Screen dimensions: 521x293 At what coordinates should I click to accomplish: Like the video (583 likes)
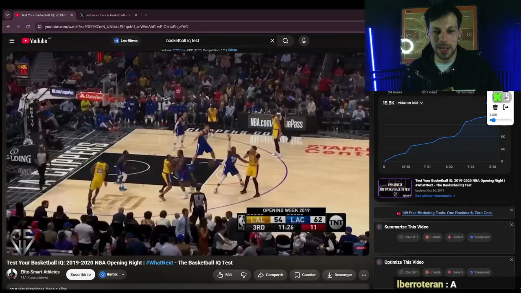(225, 275)
